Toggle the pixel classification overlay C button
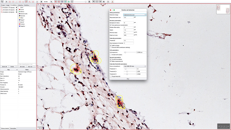 point(72,2)
